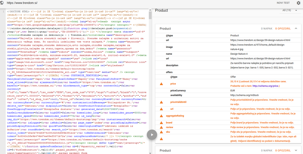Click the availability row label
This screenshot has width=303, height=154.
tap(176, 95)
